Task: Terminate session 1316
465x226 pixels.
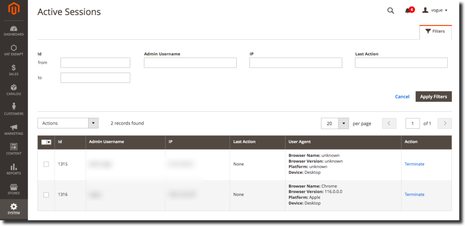Action: coord(414,194)
